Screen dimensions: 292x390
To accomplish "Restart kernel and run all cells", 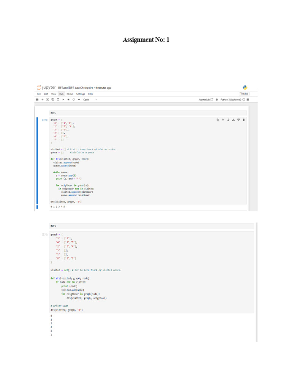I will [x=79, y=99].
